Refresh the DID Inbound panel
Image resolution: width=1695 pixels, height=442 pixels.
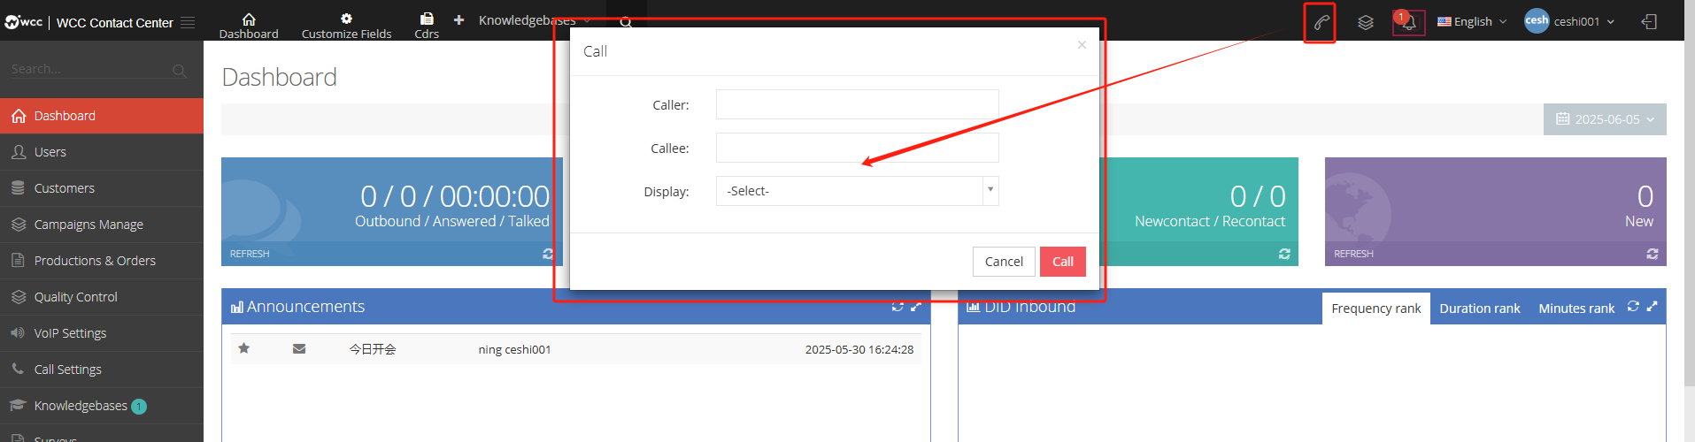(x=1633, y=307)
